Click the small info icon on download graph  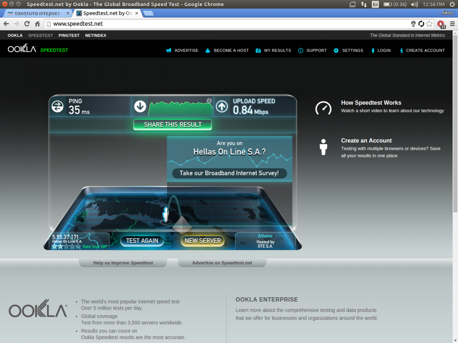click(209, 101)
